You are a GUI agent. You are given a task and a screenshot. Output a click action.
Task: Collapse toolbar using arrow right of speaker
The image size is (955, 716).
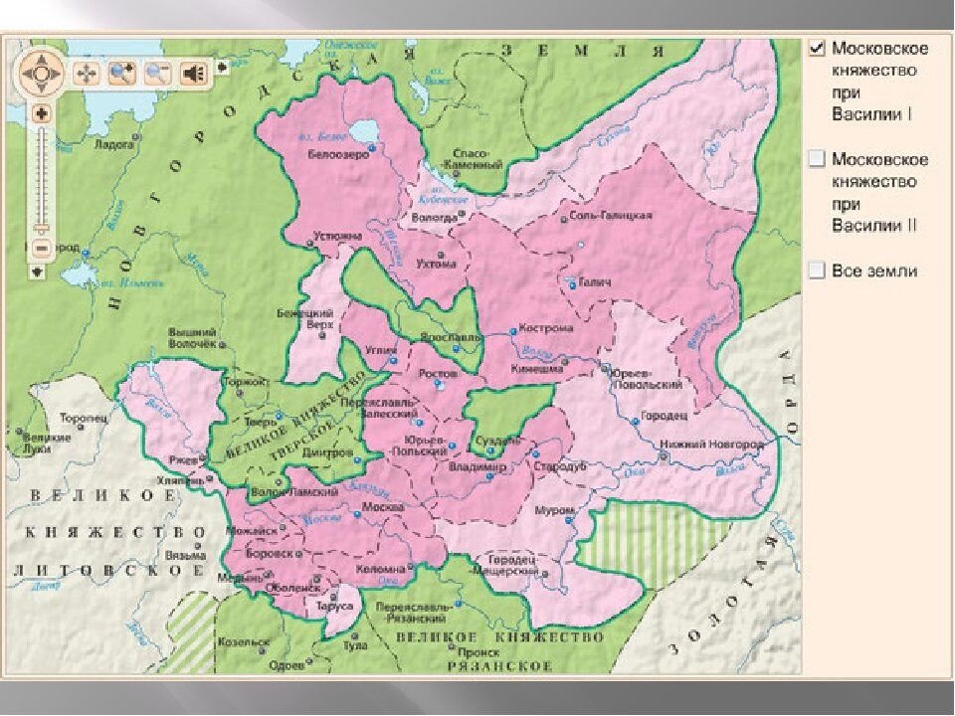click(223, 67)
